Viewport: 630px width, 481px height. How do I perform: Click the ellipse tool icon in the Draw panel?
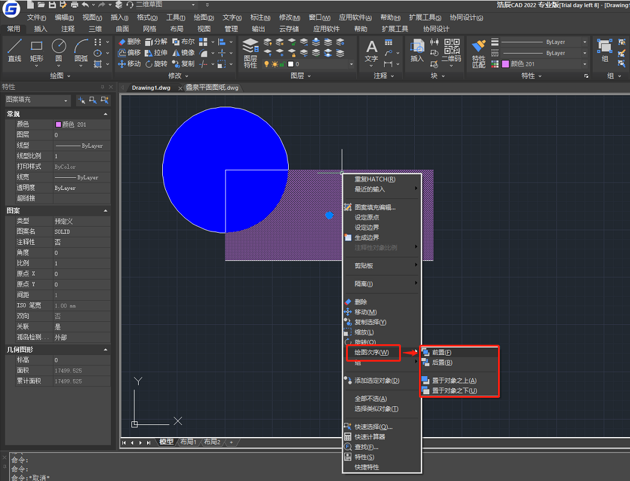(x=98, y=53)
